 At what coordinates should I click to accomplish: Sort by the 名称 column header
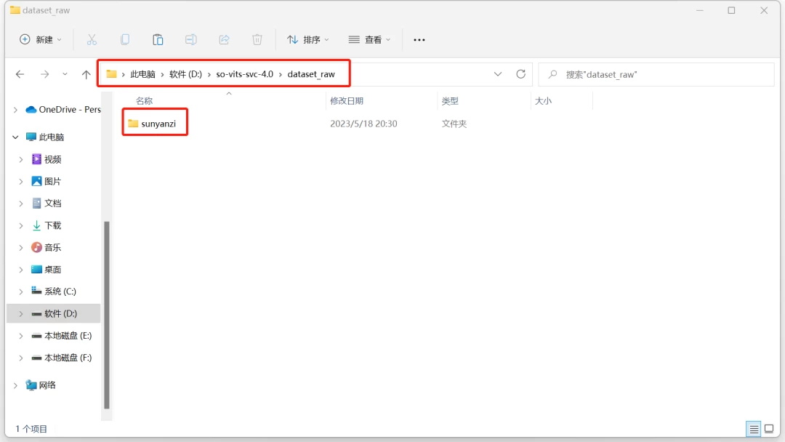(144, 101)
